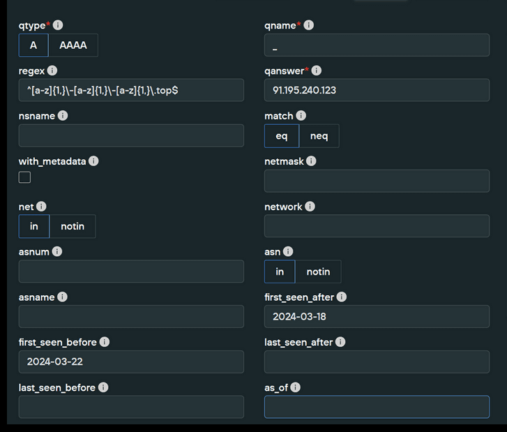This screenshot has width=507, height=432.
Task: Select eq for the match option
Action: [282, 136]
